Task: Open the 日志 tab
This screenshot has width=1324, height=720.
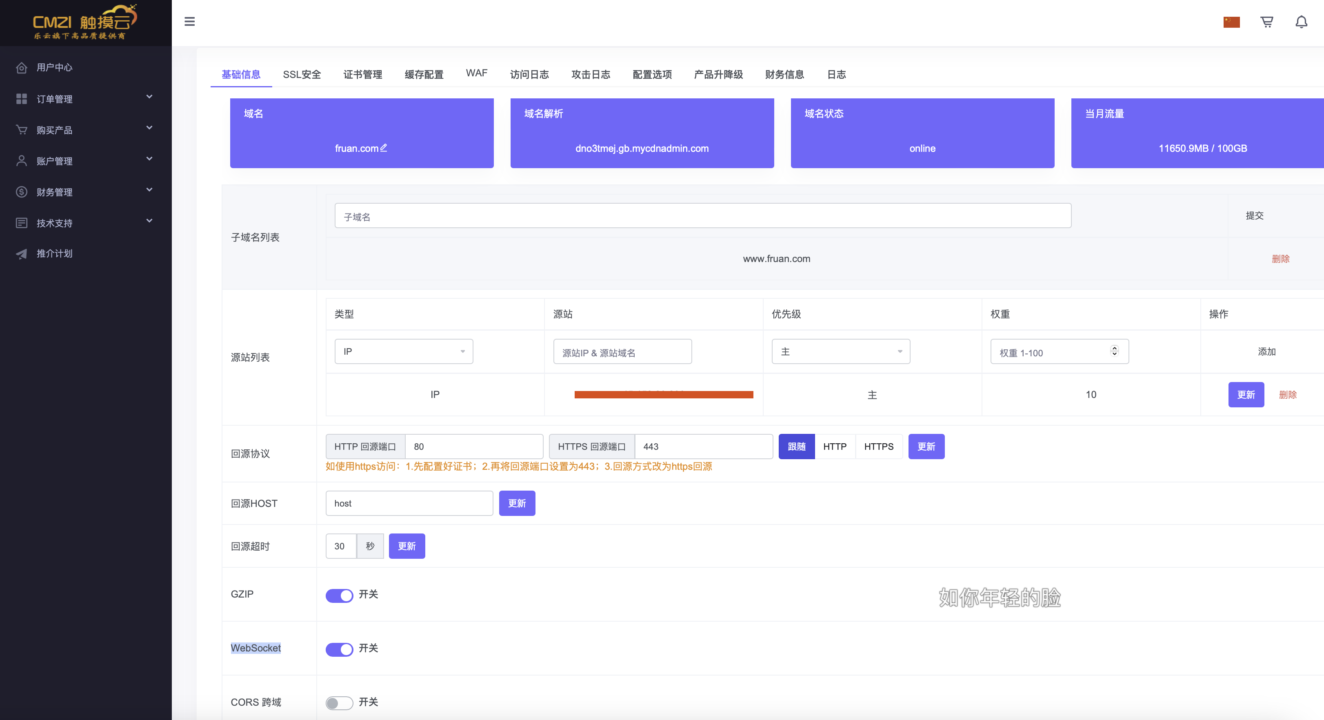Action: (x=836, y=75)
